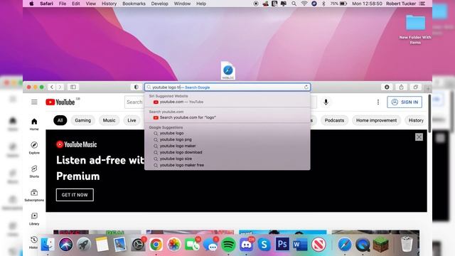455x256 pixels.
Task: Select the History filter chip
Action: pos(416,120)
